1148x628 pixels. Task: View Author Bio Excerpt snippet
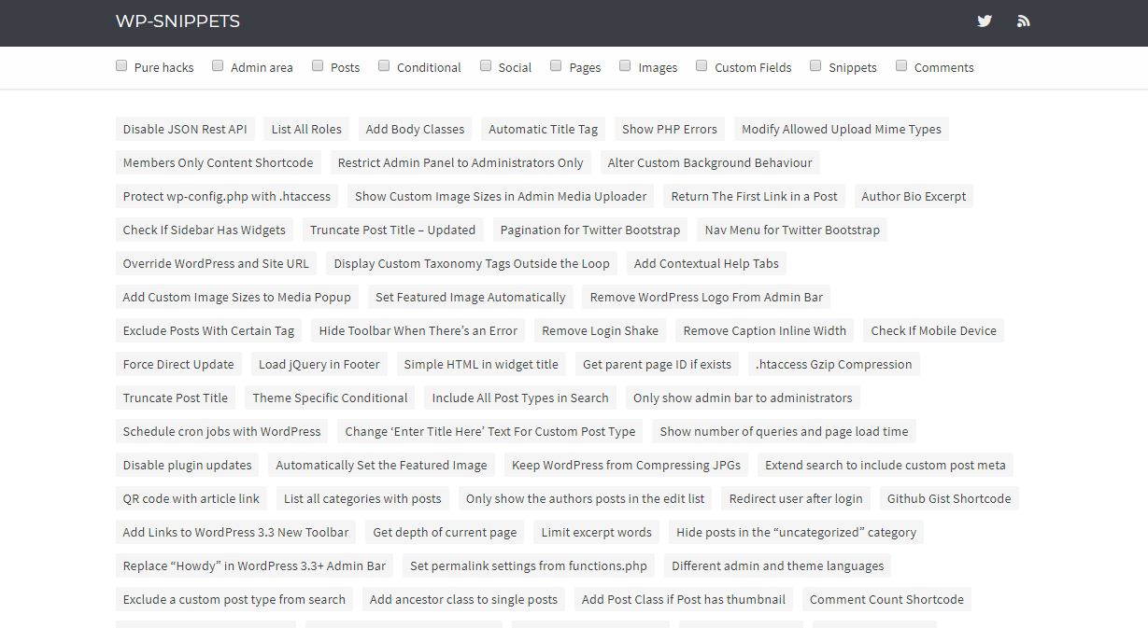pyautogui.click(x=914, y=196)
